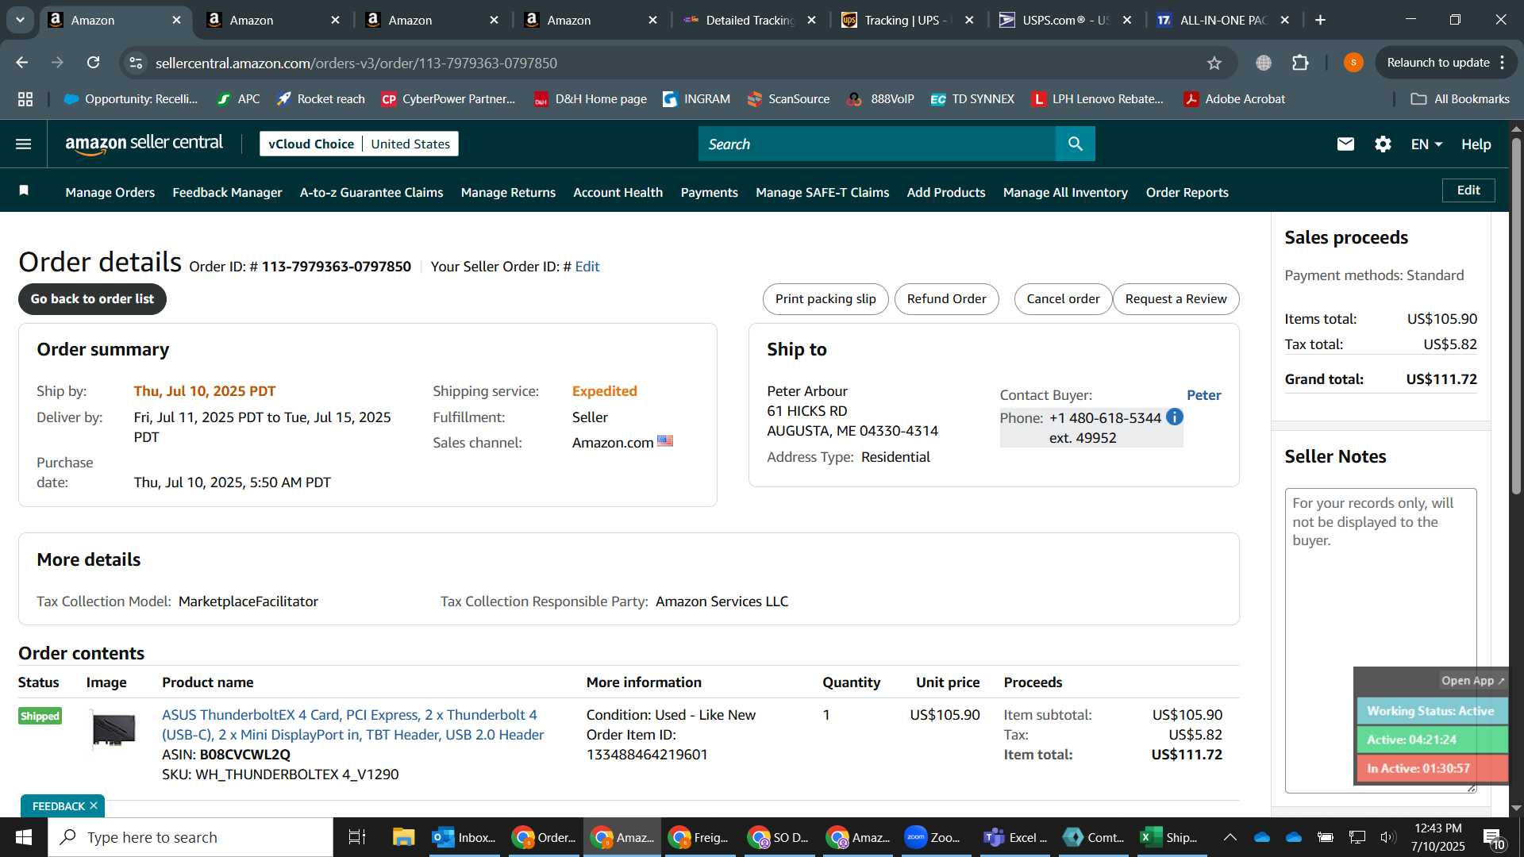Reload the current page
Viewport: 1524px width, 857px height.
pyautogui.click(x=94, y=63)
